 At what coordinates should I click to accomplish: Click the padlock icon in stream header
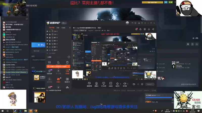pos(140,29)
